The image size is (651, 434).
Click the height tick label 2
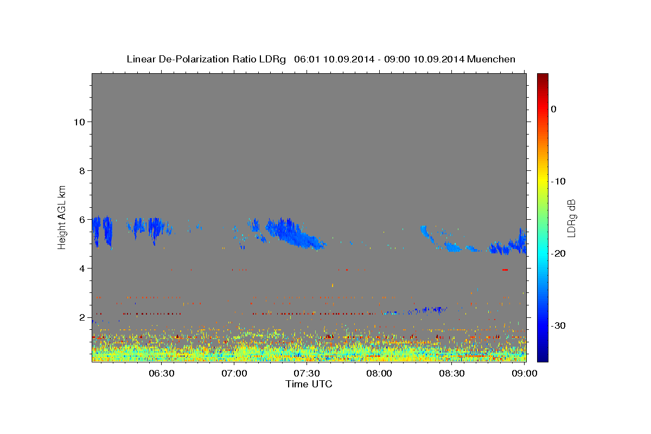(x=82, y=317)
